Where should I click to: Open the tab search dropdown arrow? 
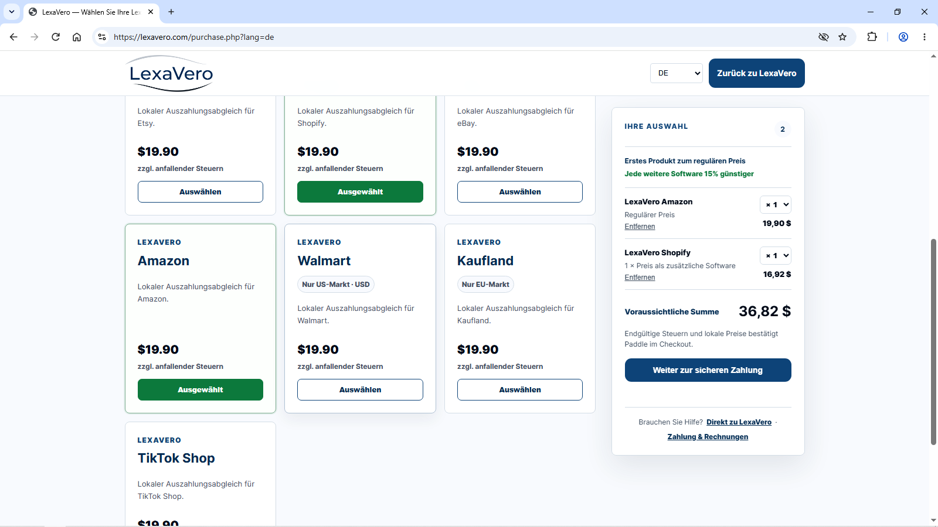pyautogui.click(x=12, y=12)
